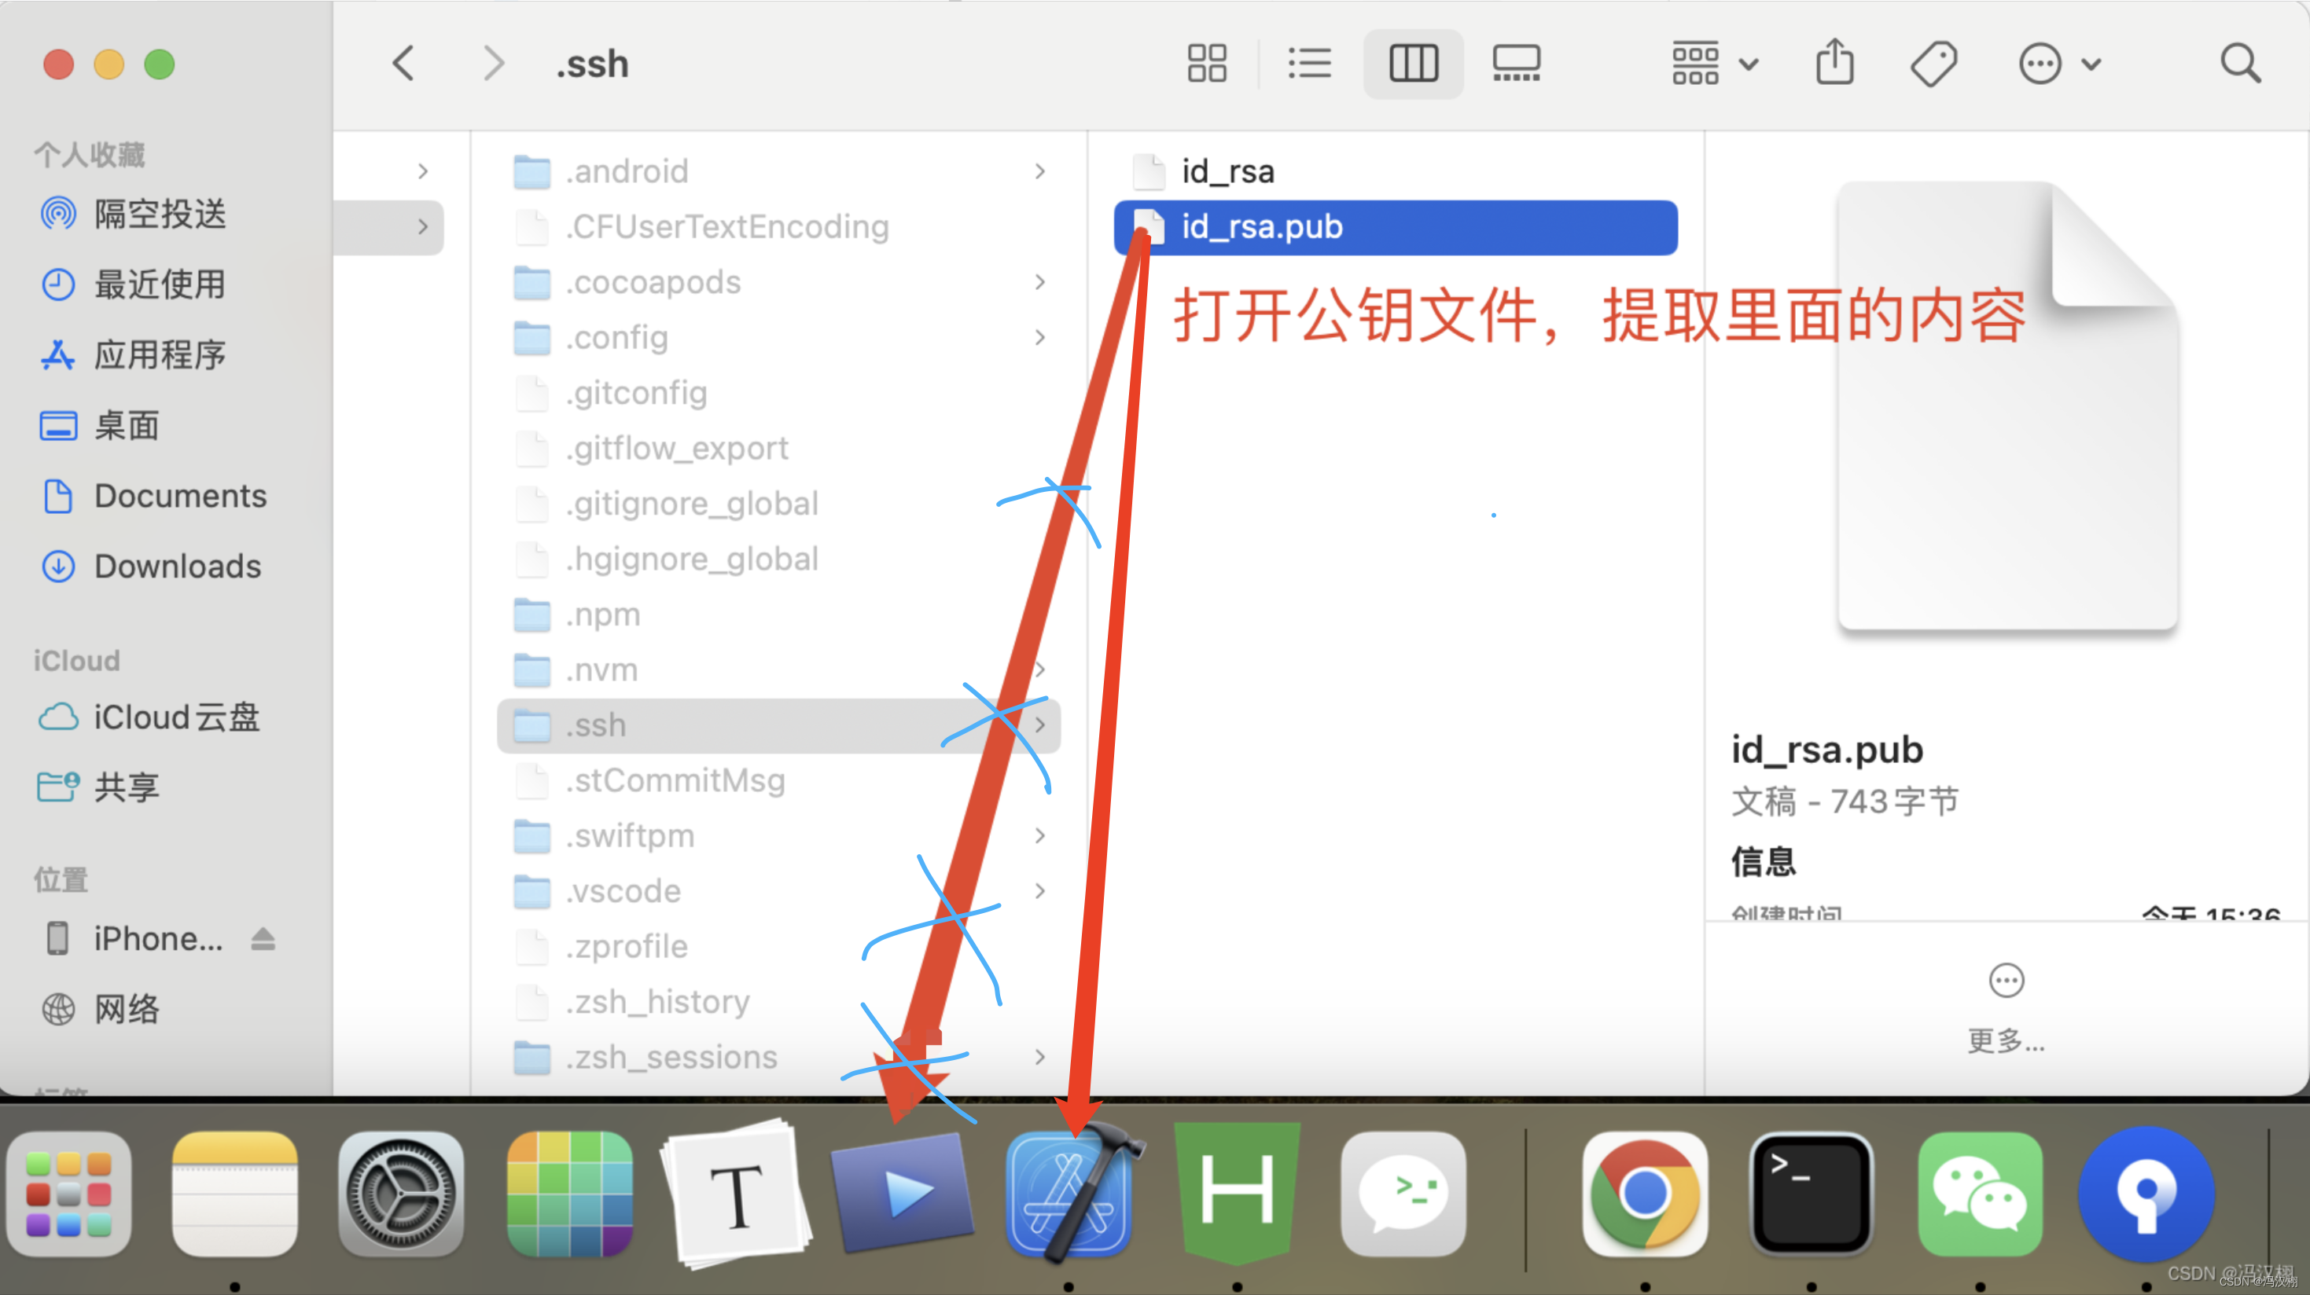
Task: Open WeChat from the Dock
Action: click(1980, 1194)
